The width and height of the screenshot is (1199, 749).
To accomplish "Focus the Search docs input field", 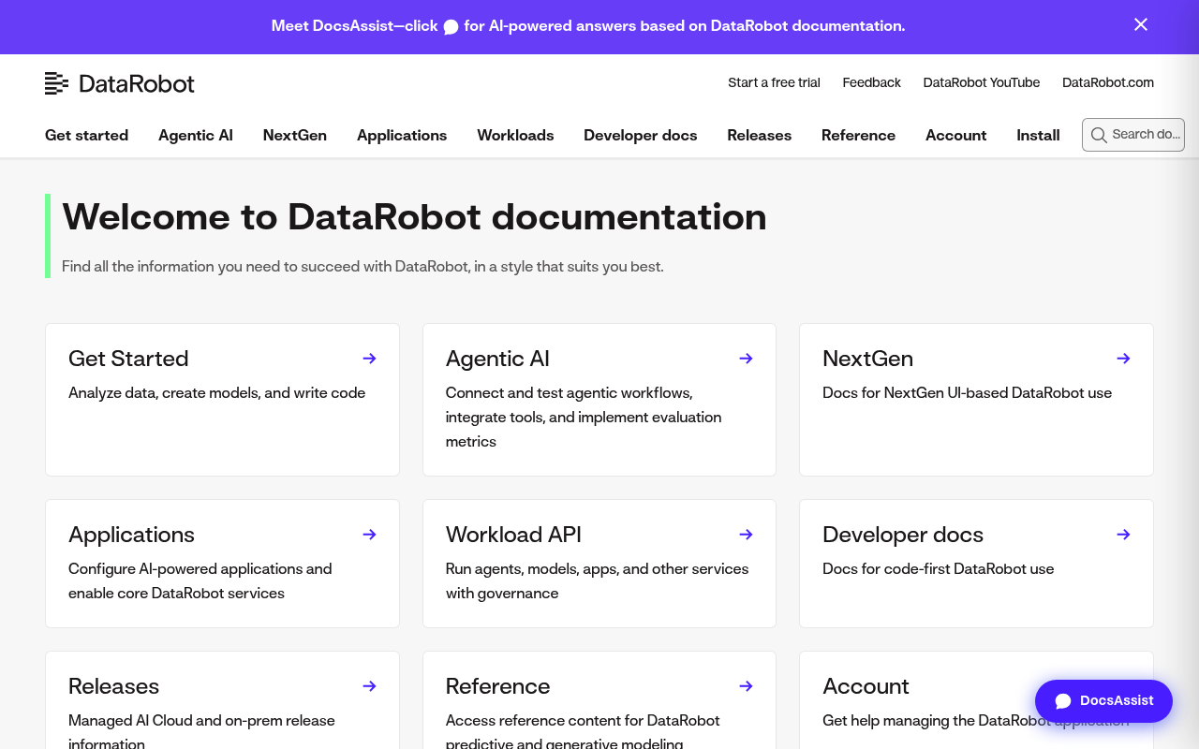I will 1133,135.
